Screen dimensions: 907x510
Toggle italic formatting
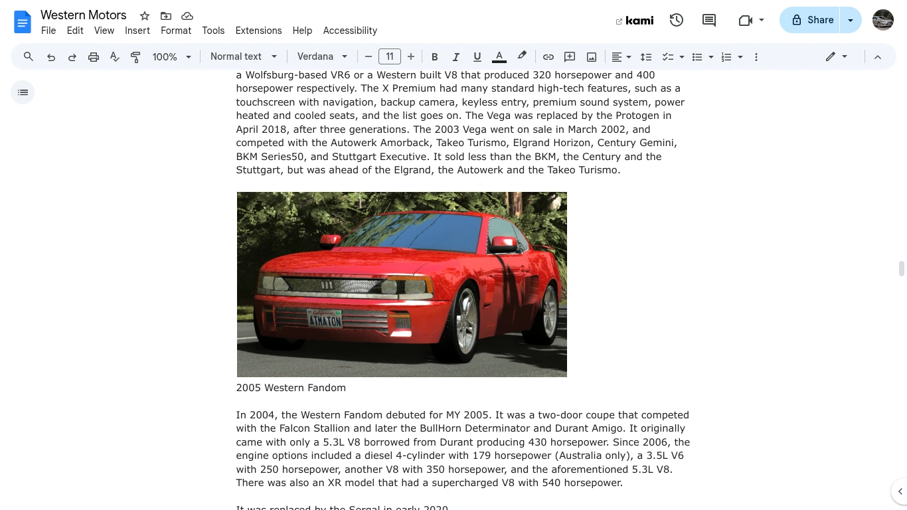click(456, 56)
